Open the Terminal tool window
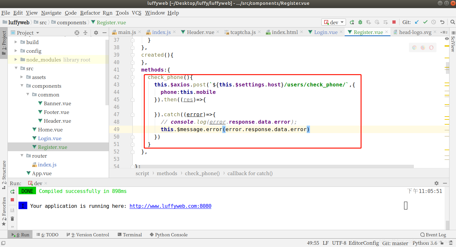Viewport: 456px width, 247px height. [x=130, y=235]
